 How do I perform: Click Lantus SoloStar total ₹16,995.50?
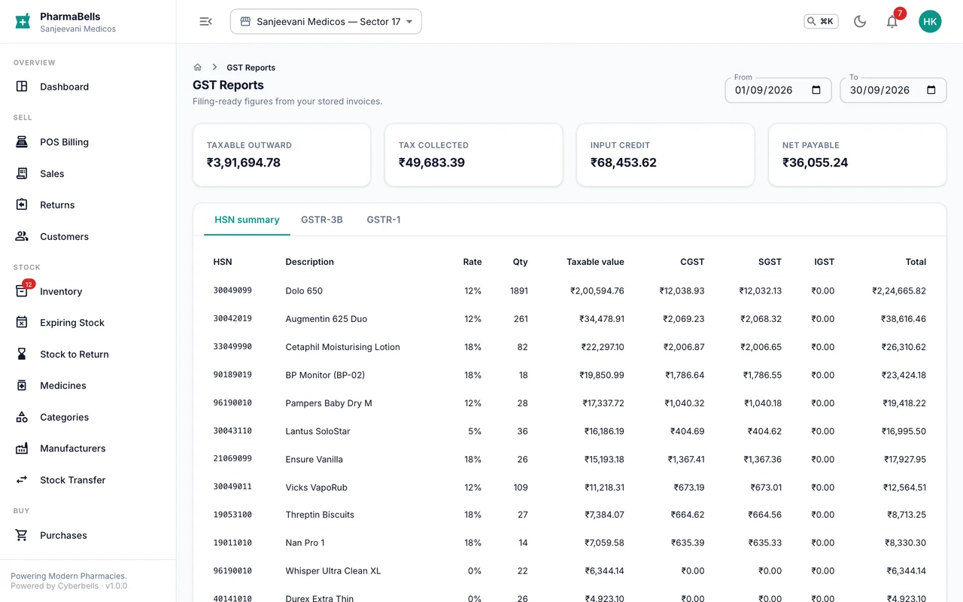[904, 431]
